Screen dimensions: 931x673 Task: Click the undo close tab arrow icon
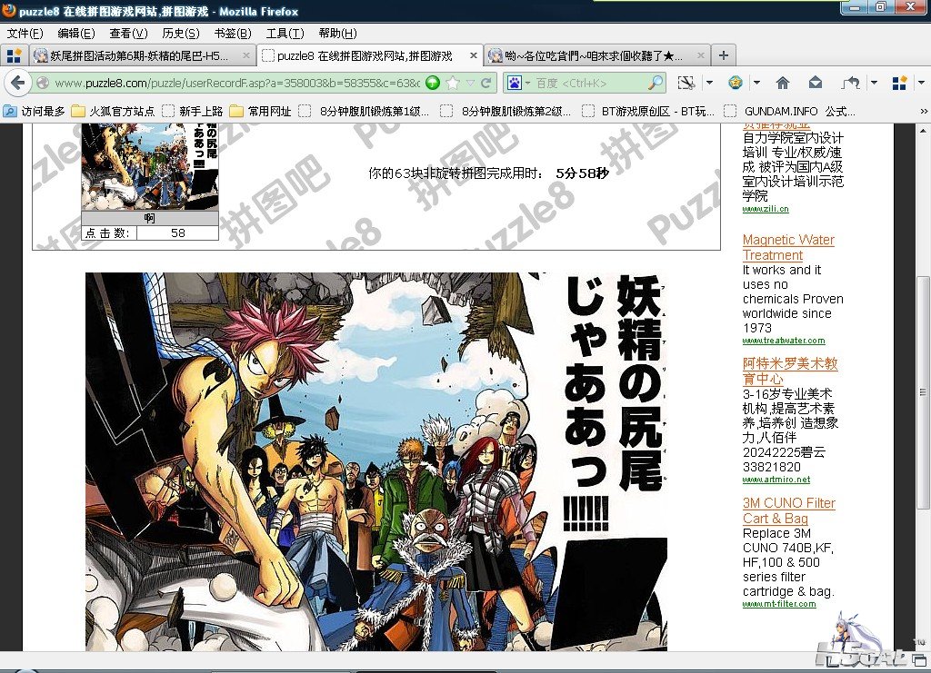[x=851, y=83]
